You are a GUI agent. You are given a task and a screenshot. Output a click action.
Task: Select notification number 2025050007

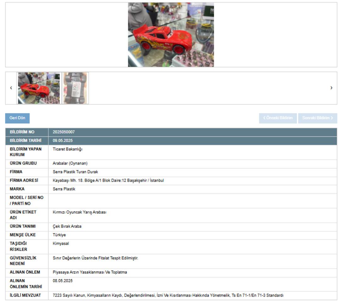click(x=64, y=132)
